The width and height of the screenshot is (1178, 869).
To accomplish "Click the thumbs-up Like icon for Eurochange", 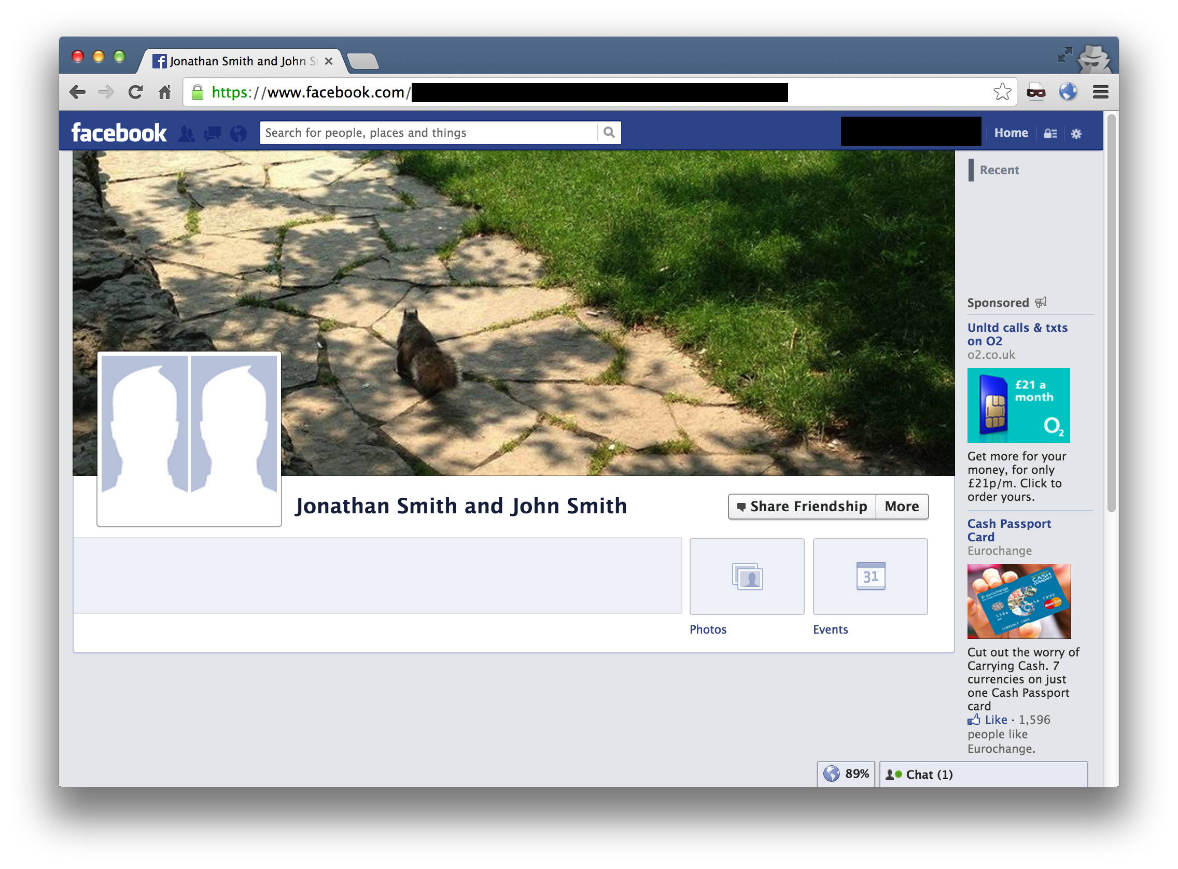I will (974, 720).
